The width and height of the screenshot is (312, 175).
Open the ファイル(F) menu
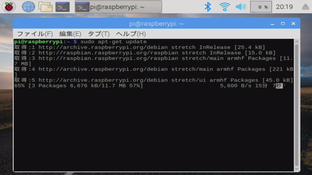tap(35, 34)
